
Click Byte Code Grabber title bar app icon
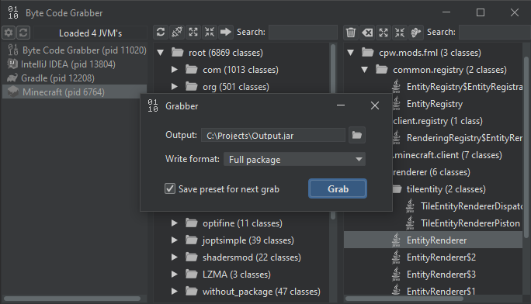tap(13, 13)
